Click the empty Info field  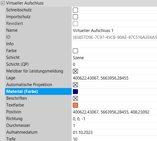pyautogui.click(x=114, y=44)
